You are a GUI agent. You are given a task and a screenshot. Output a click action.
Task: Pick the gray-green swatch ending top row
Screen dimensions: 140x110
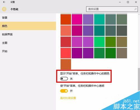pyautogui.click(x=122, y=19)
